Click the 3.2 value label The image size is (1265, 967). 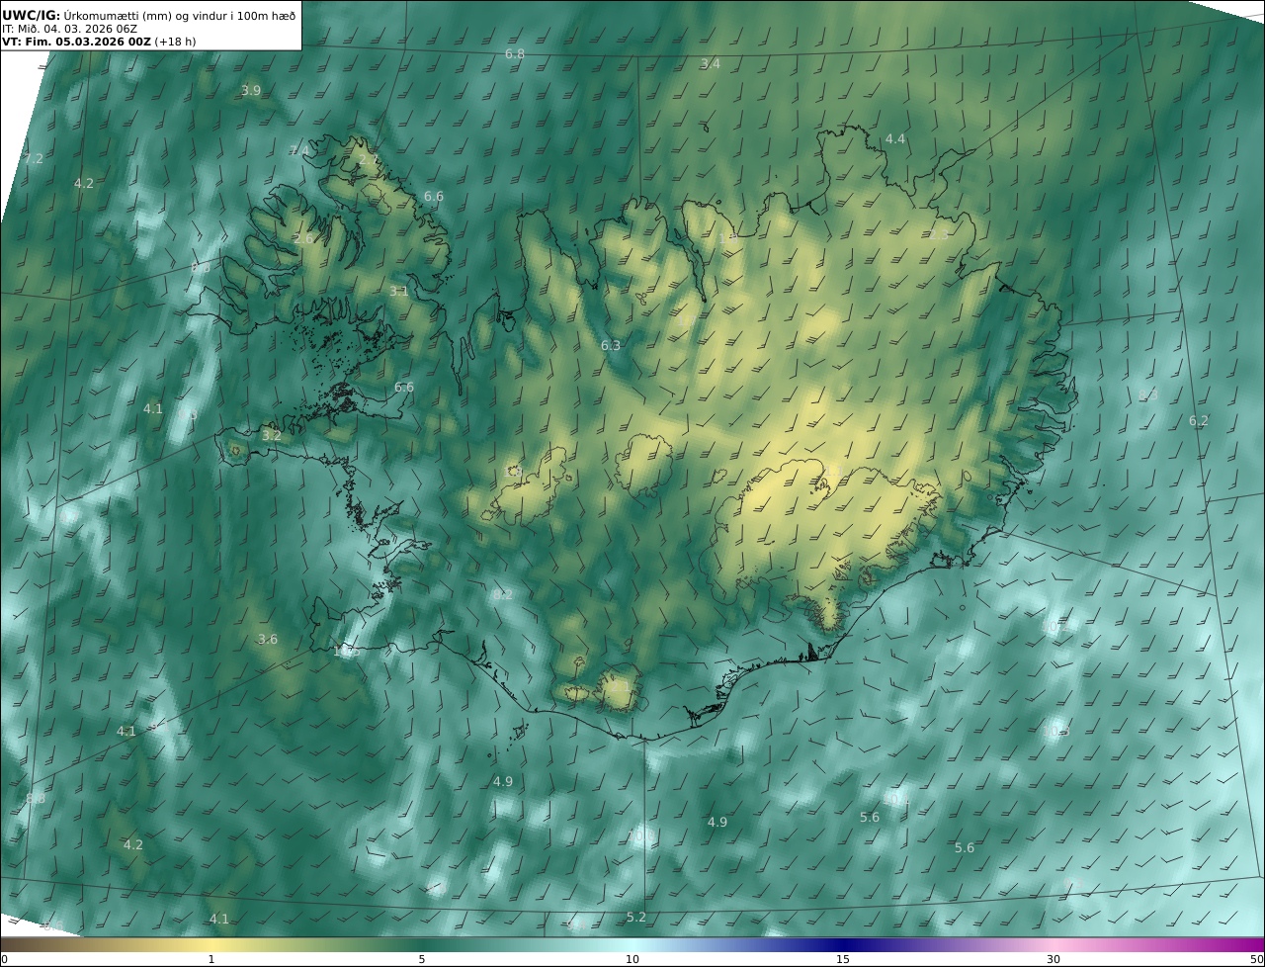[x=272, y=435]
